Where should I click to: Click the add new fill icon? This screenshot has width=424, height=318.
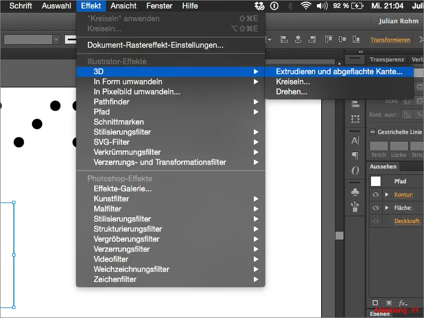point(389,302)
